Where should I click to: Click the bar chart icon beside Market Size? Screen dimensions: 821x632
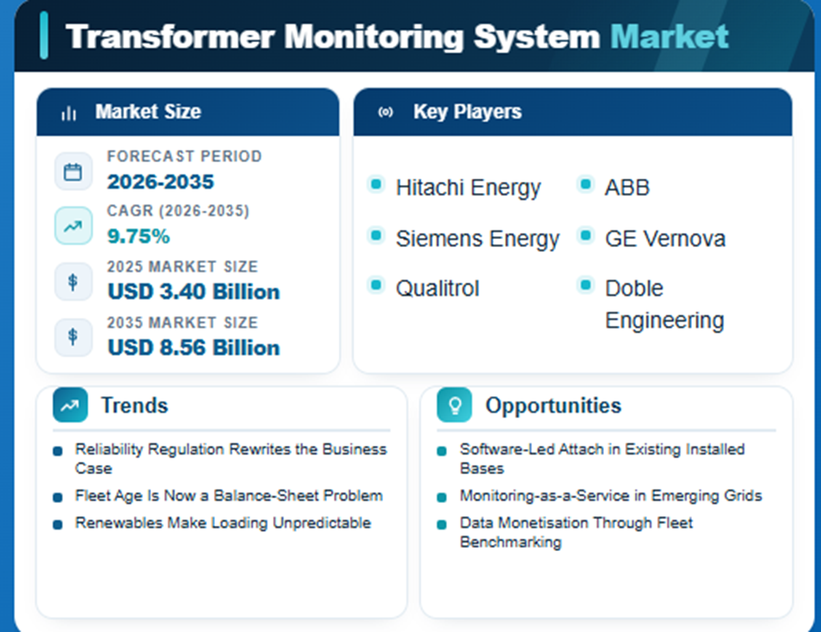tap(68, 113)
